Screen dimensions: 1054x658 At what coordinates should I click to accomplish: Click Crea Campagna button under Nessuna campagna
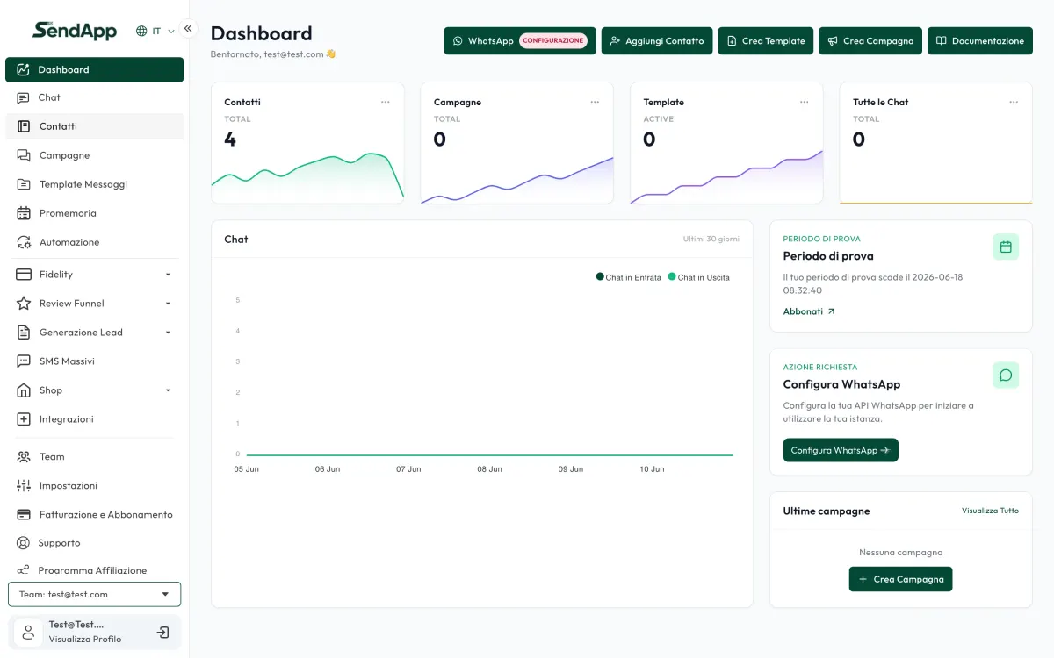[900, 579]
